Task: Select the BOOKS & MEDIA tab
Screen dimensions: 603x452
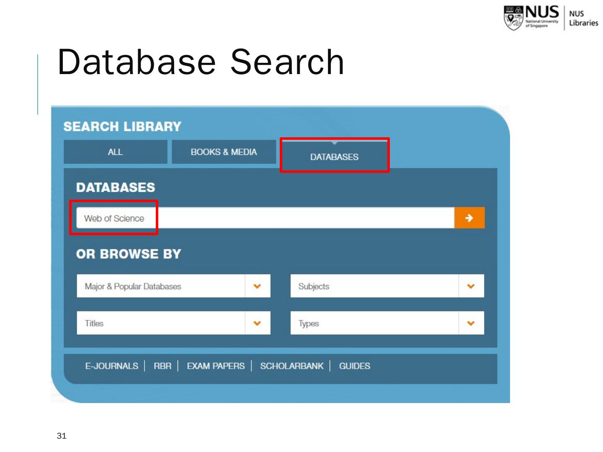Action: point(224,152)
